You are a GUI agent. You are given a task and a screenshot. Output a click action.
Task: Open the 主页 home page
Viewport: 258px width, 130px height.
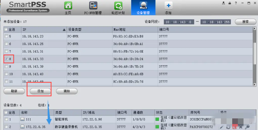coord(68,8)
